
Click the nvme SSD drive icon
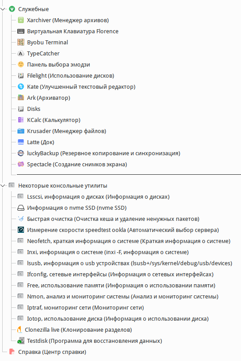point(21,208)
